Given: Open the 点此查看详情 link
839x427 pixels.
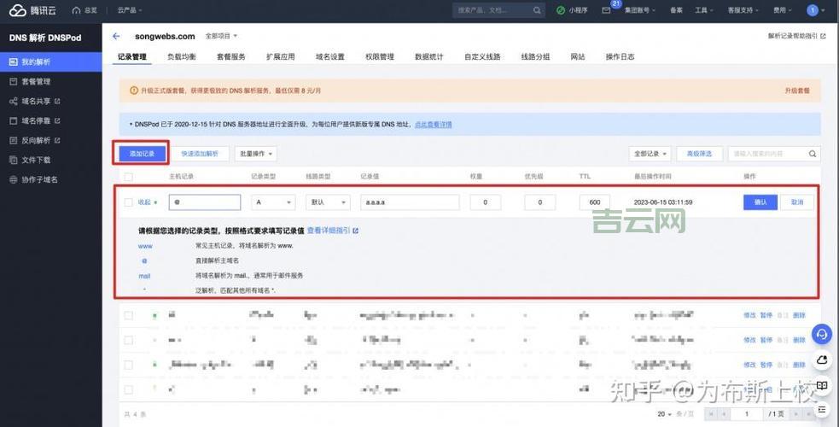Looking at the screenshot, I should pos(434,125).
